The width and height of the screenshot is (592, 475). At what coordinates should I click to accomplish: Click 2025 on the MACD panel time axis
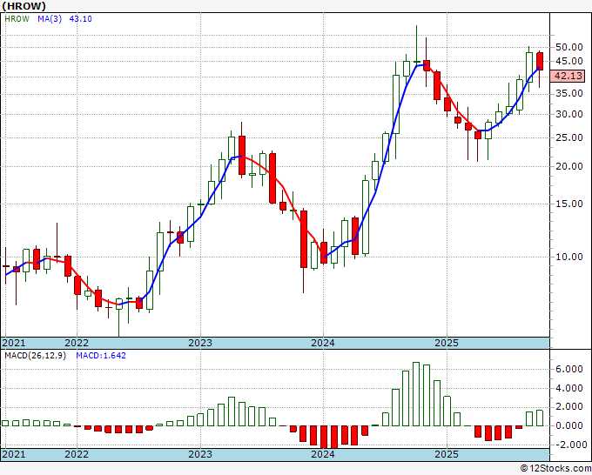tap(446, 454)
